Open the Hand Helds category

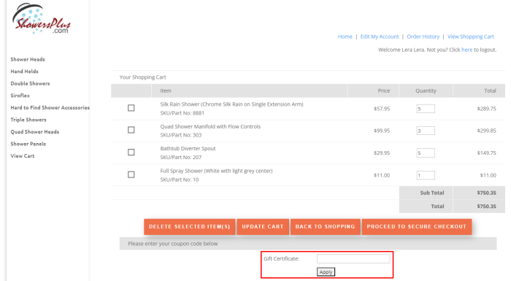tap(24, 72)
